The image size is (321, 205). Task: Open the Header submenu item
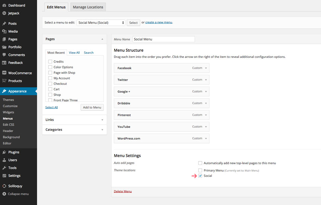(8, 131)
